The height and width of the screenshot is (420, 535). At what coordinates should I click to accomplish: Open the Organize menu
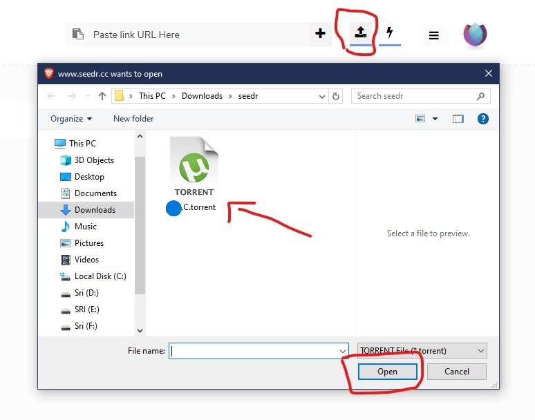(71, 119)
